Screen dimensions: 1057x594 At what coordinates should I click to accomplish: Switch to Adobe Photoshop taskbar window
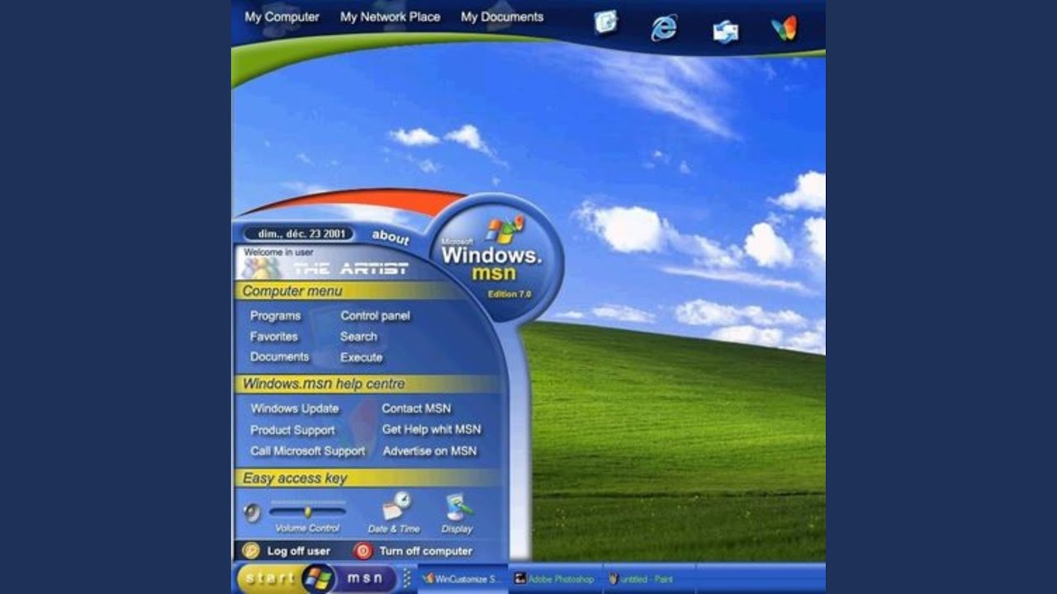point(554,579)
